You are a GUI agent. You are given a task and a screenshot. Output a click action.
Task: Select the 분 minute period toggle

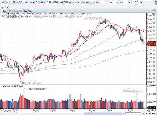90,2
